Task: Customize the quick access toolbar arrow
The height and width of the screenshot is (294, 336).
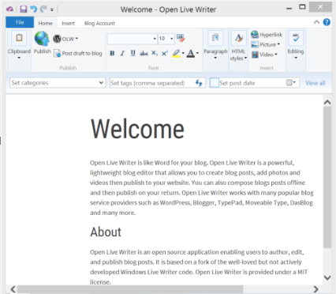Action: click(52, 9)
